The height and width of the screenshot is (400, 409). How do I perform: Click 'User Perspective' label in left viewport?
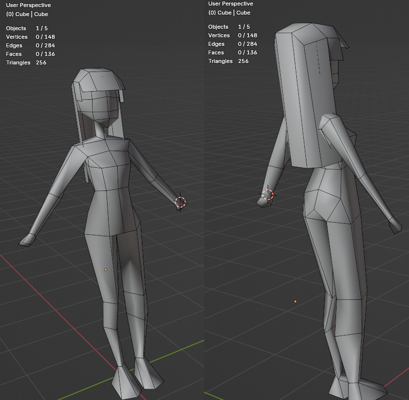29,5
